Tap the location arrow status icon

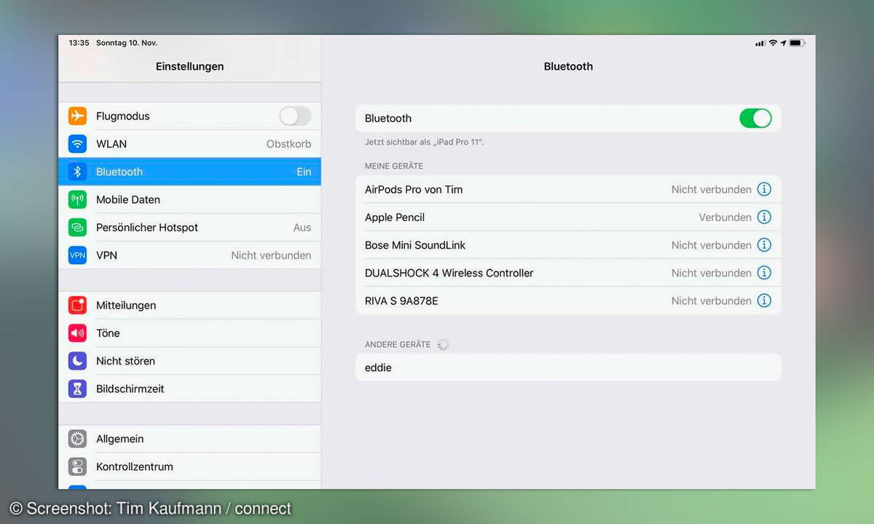pos(784,43)
